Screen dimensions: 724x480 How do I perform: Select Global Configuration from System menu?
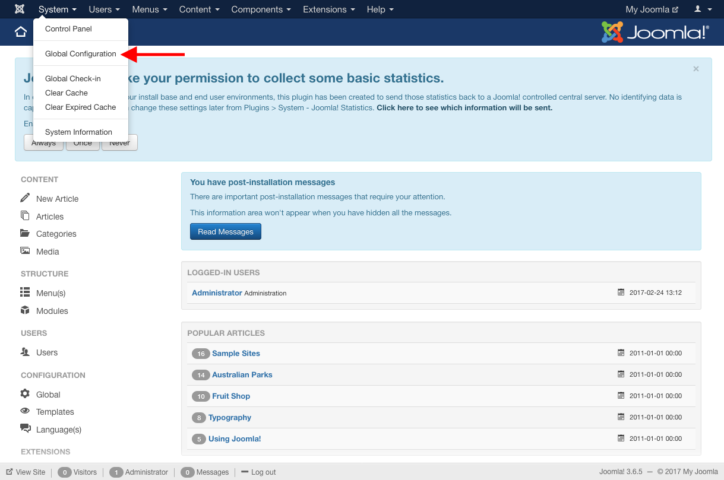click(81, 54)
